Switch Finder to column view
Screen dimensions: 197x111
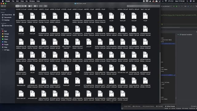click(x=22, y=6)
